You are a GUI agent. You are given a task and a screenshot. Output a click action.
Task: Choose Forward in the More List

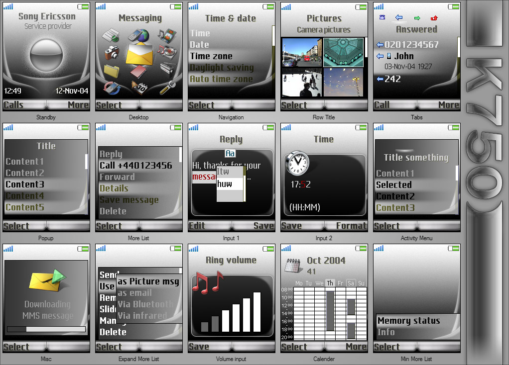pyautogui.click(x=138, y=177)
